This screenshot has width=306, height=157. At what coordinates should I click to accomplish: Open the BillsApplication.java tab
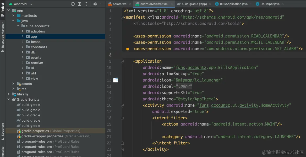(233, 4)
